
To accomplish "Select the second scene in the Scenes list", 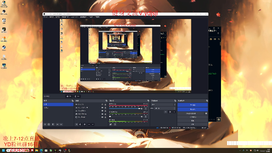I will (x=58, y=108).
